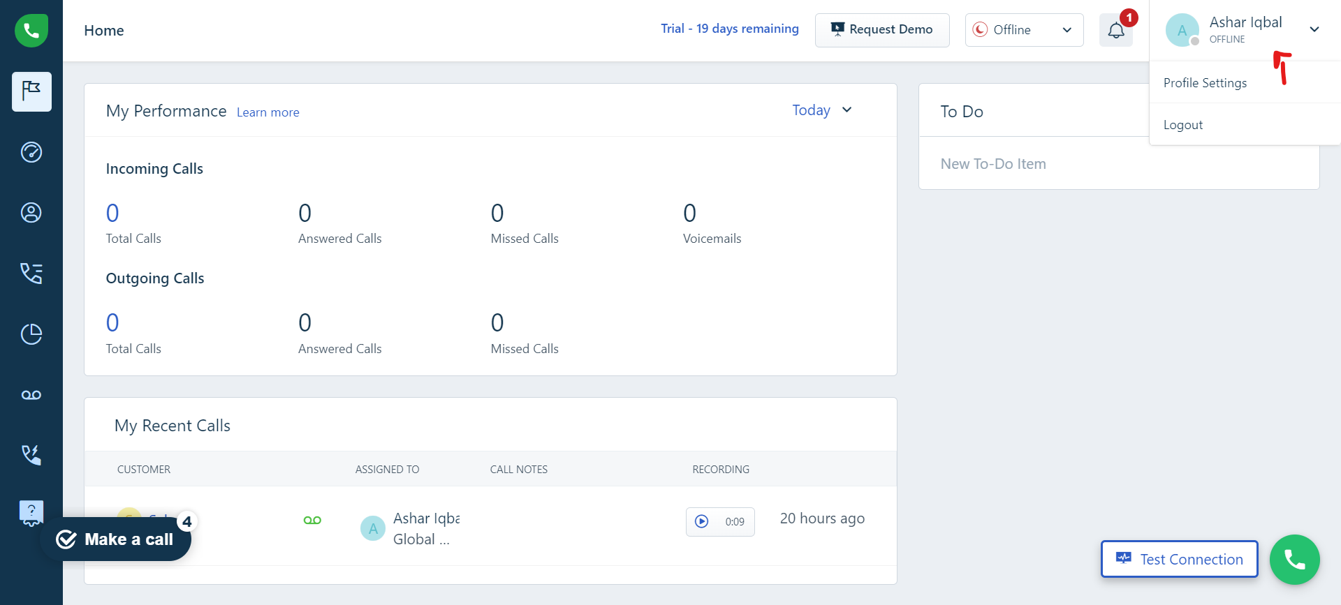Click the green dialer phone button
The width and height of the screenshot is (1341, 605).
1294,560
